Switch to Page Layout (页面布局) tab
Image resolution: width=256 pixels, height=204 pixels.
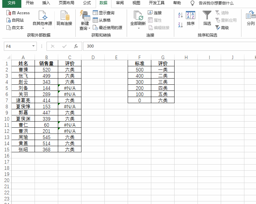67,3
